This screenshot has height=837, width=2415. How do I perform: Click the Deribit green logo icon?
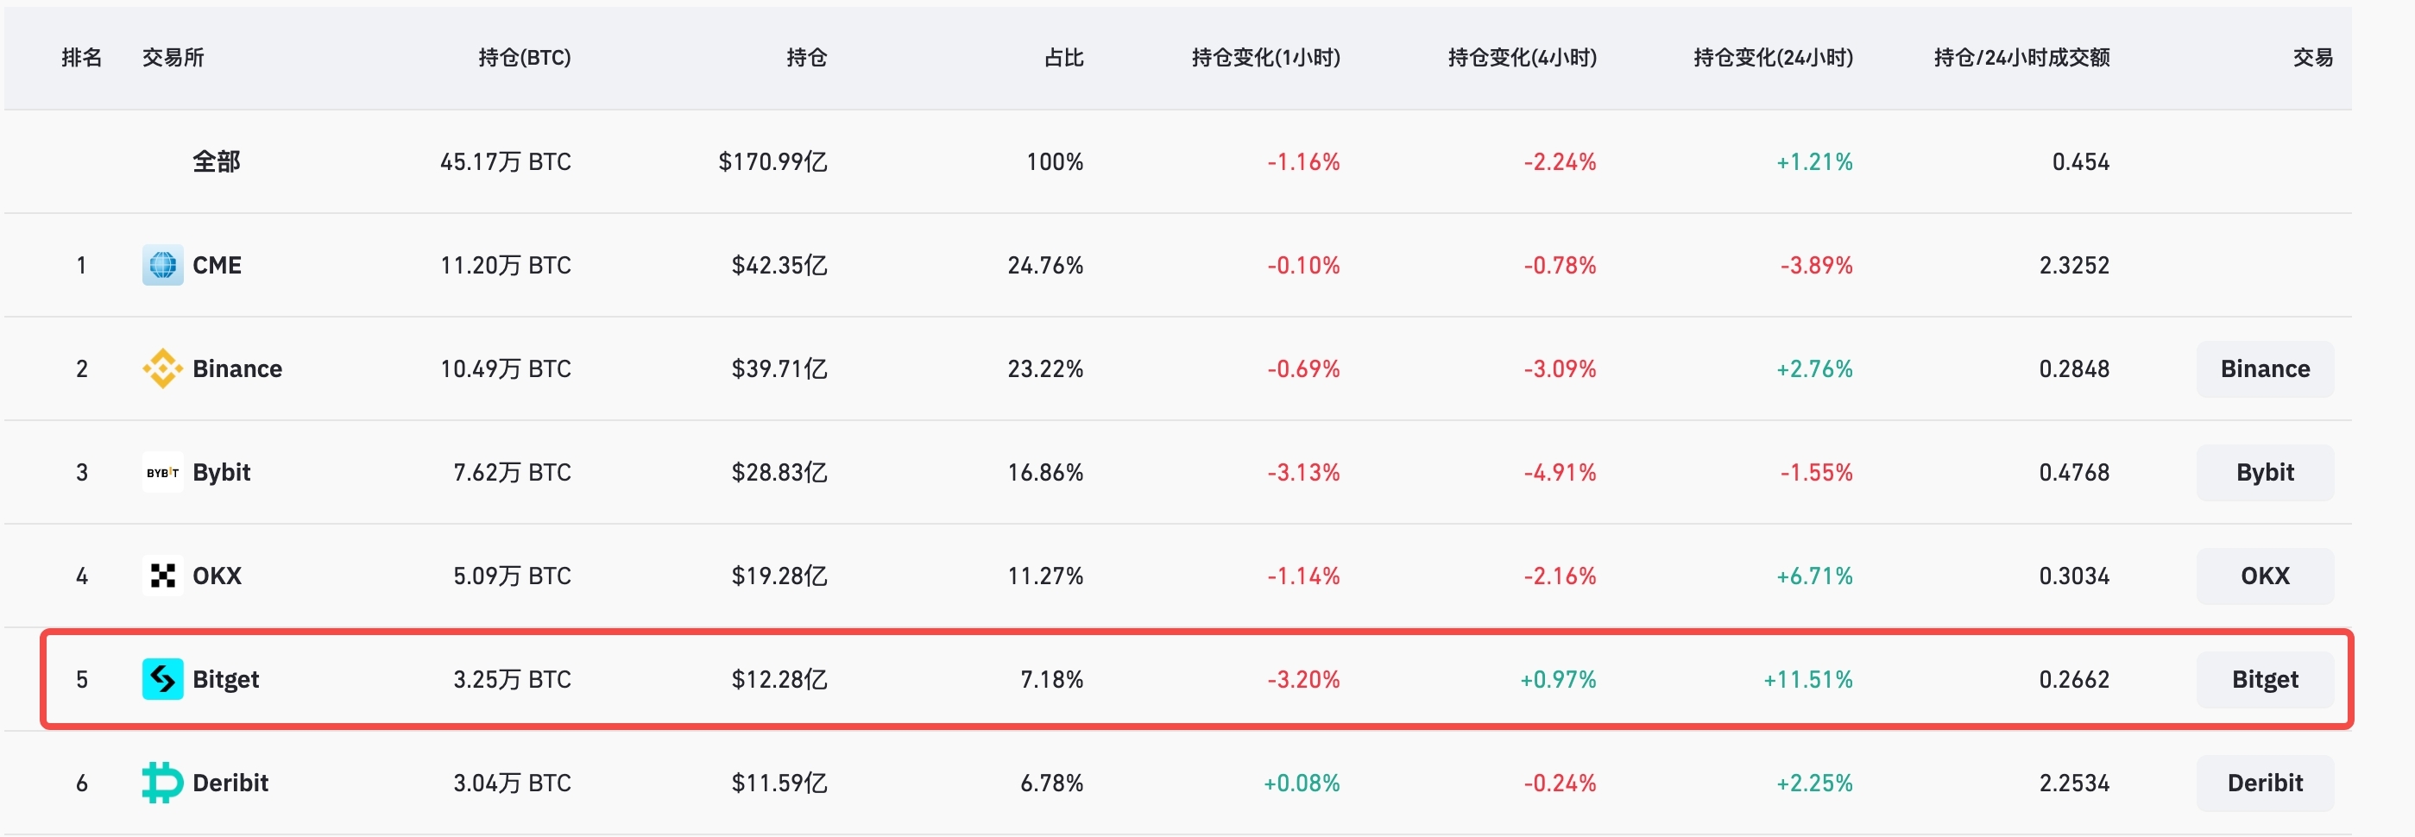point(162,783)
